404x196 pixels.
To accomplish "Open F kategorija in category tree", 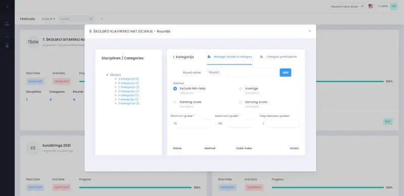I will [x=129, y=99].
